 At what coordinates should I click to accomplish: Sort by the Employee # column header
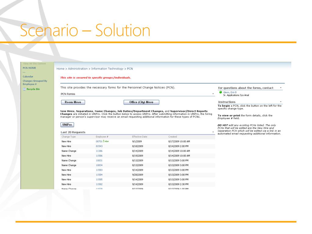click(x=102, y=137)
